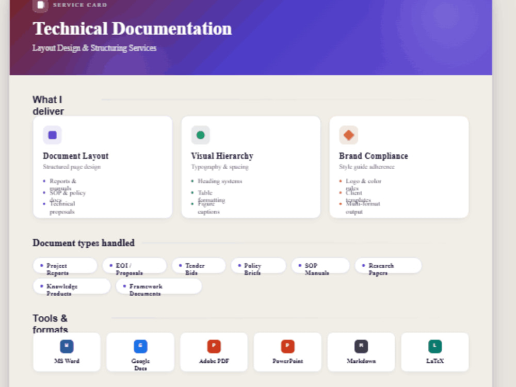Select the Knowledge Products tag
Viewport: 516px width, 387px height.
72,286
